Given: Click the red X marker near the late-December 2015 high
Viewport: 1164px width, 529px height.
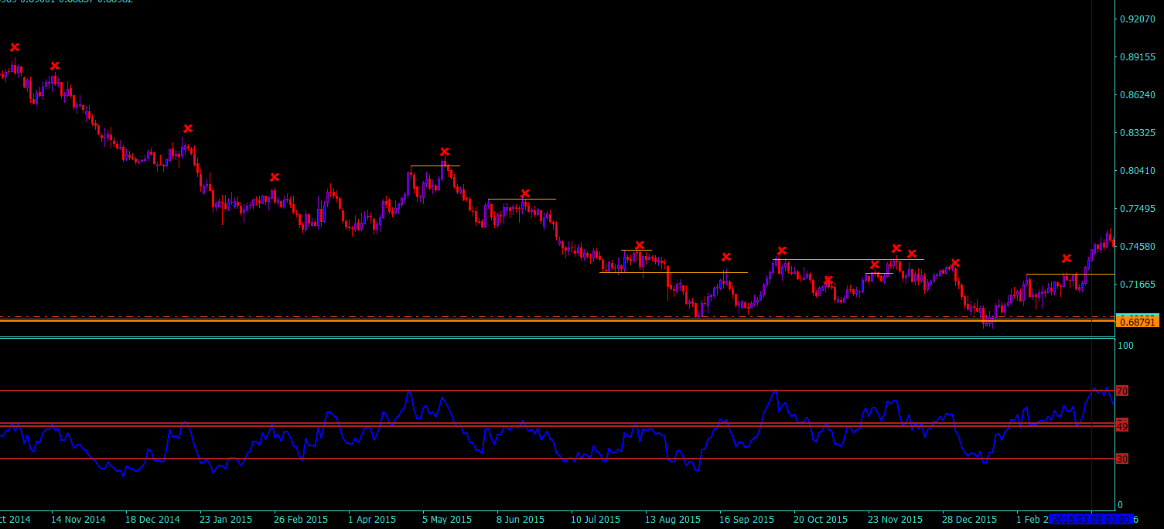Looking at the screenshot, I should click(955, 263).
